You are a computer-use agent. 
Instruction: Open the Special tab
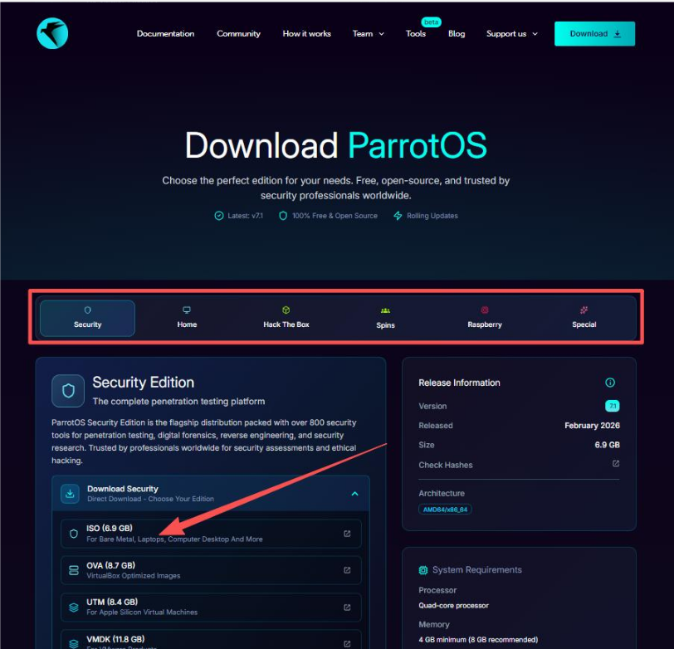pyautogui.click(x=584, y=318)
